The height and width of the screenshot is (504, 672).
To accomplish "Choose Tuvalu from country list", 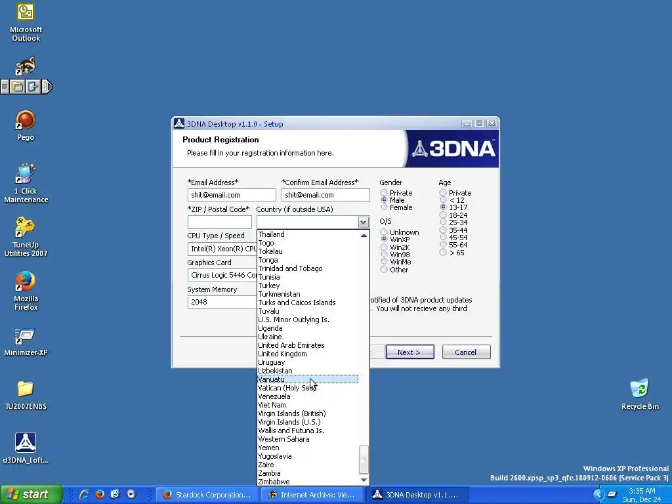I will (308, 311).
